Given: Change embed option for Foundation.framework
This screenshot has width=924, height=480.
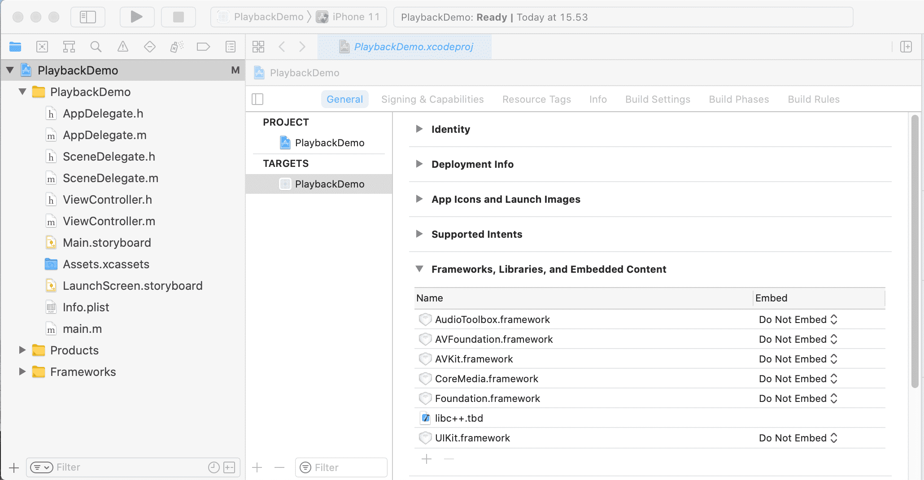Looking at the screenshot, I should tap(798, 398).
